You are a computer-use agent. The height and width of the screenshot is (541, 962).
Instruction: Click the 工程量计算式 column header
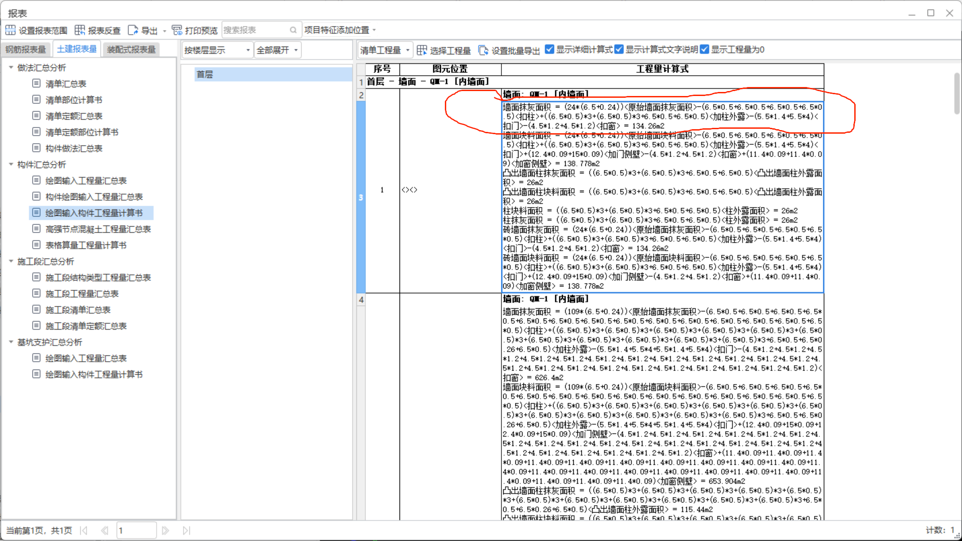coord(662,69)
